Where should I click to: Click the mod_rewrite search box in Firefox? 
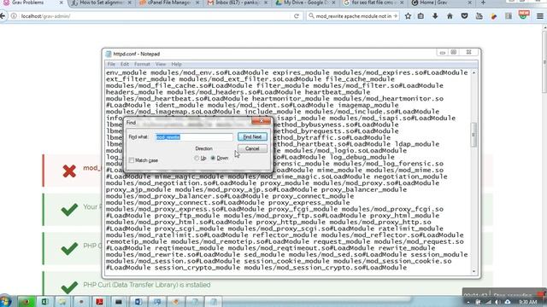tap(353, 16)
